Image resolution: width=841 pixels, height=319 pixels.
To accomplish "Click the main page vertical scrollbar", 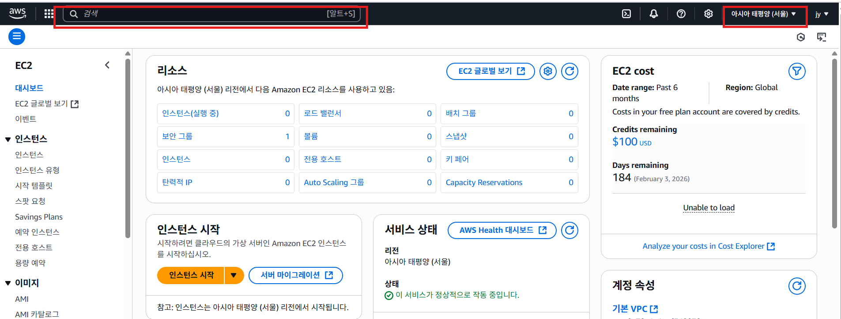I will (834, 144).
